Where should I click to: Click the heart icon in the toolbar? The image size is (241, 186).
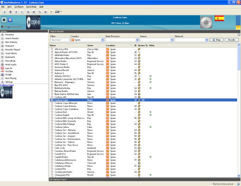click(51, 12)
